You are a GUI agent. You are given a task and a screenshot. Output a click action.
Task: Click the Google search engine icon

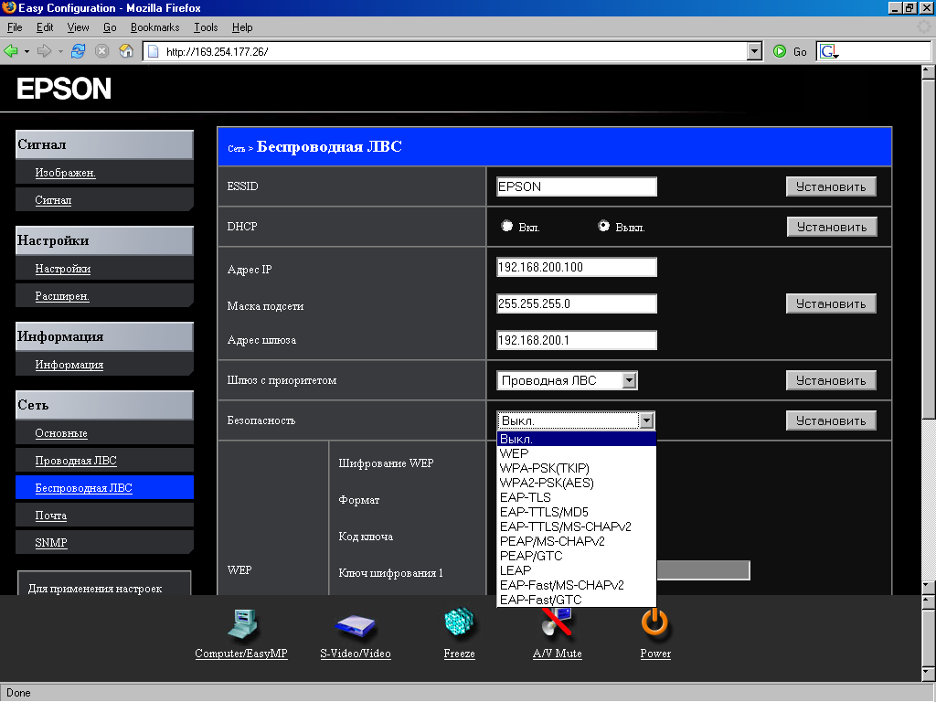828,51
